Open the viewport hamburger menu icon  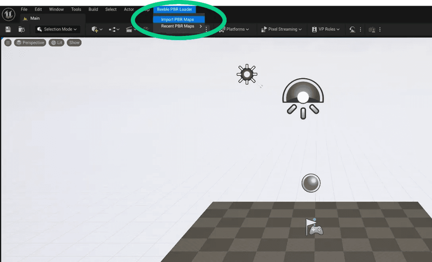(x=8, y=42)
